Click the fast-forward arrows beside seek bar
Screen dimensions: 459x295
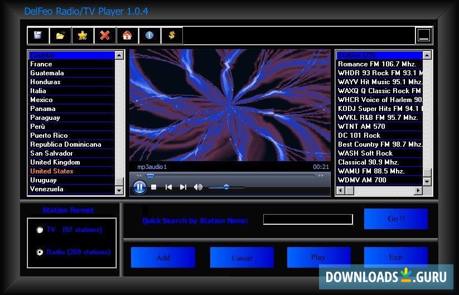(321, 176)
